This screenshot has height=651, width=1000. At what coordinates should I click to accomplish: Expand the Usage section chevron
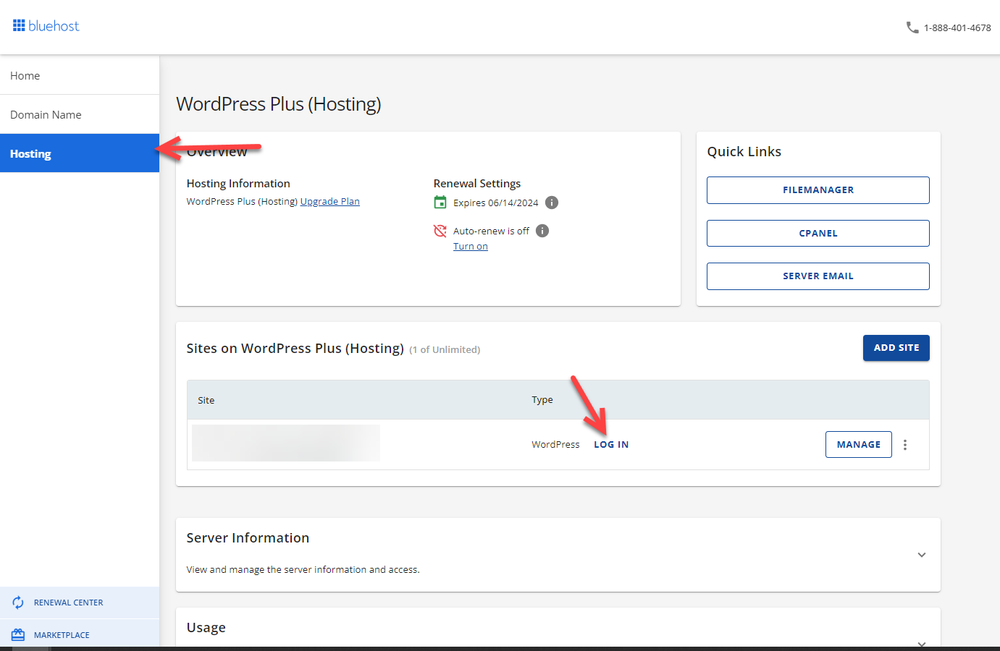click(922, 643)
